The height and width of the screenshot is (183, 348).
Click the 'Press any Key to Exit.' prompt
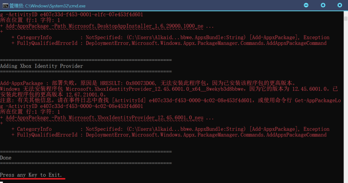(x=31, y=175)
